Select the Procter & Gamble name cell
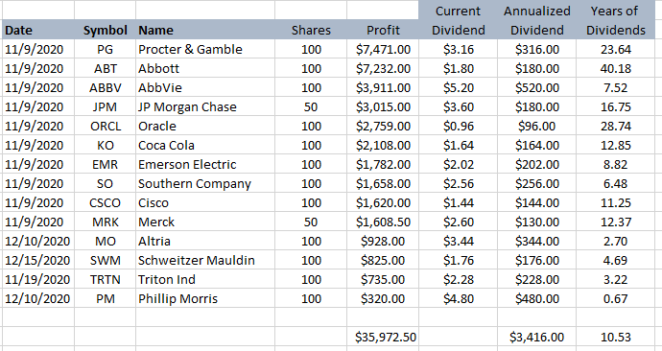Viewport: 662px width, 351px height. 205,49
